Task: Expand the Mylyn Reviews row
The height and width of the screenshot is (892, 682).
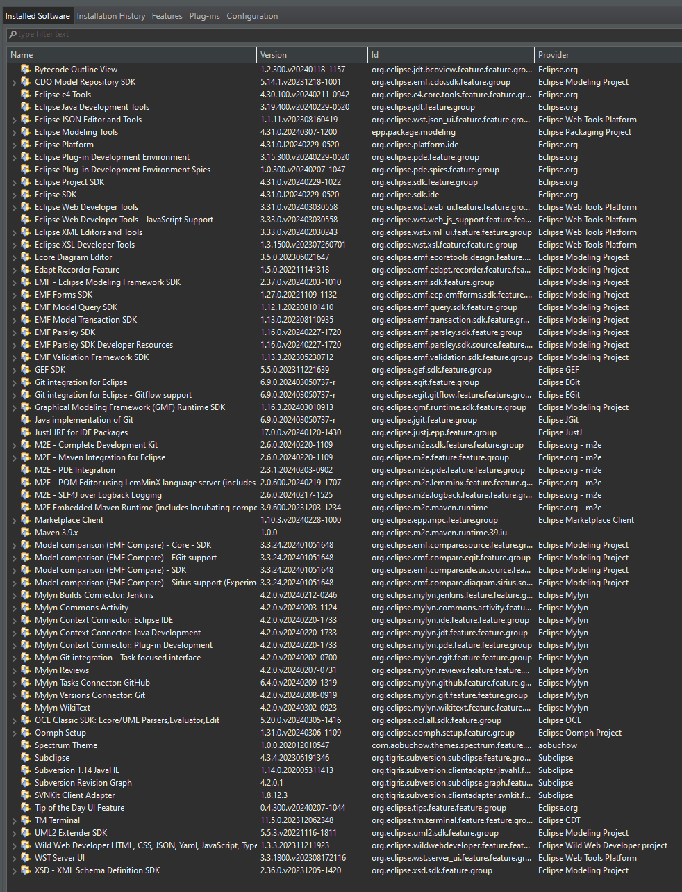Action: click(14, 670)
